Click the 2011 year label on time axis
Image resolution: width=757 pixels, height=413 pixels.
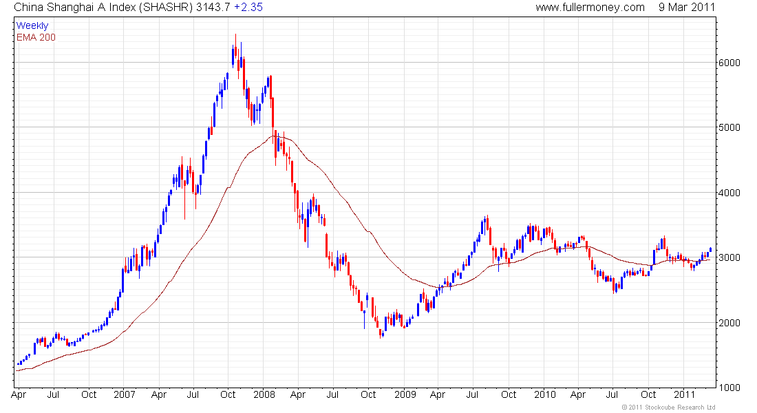click(684, 394)
